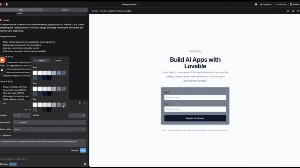Stop the screen recording

pos(2,60)
